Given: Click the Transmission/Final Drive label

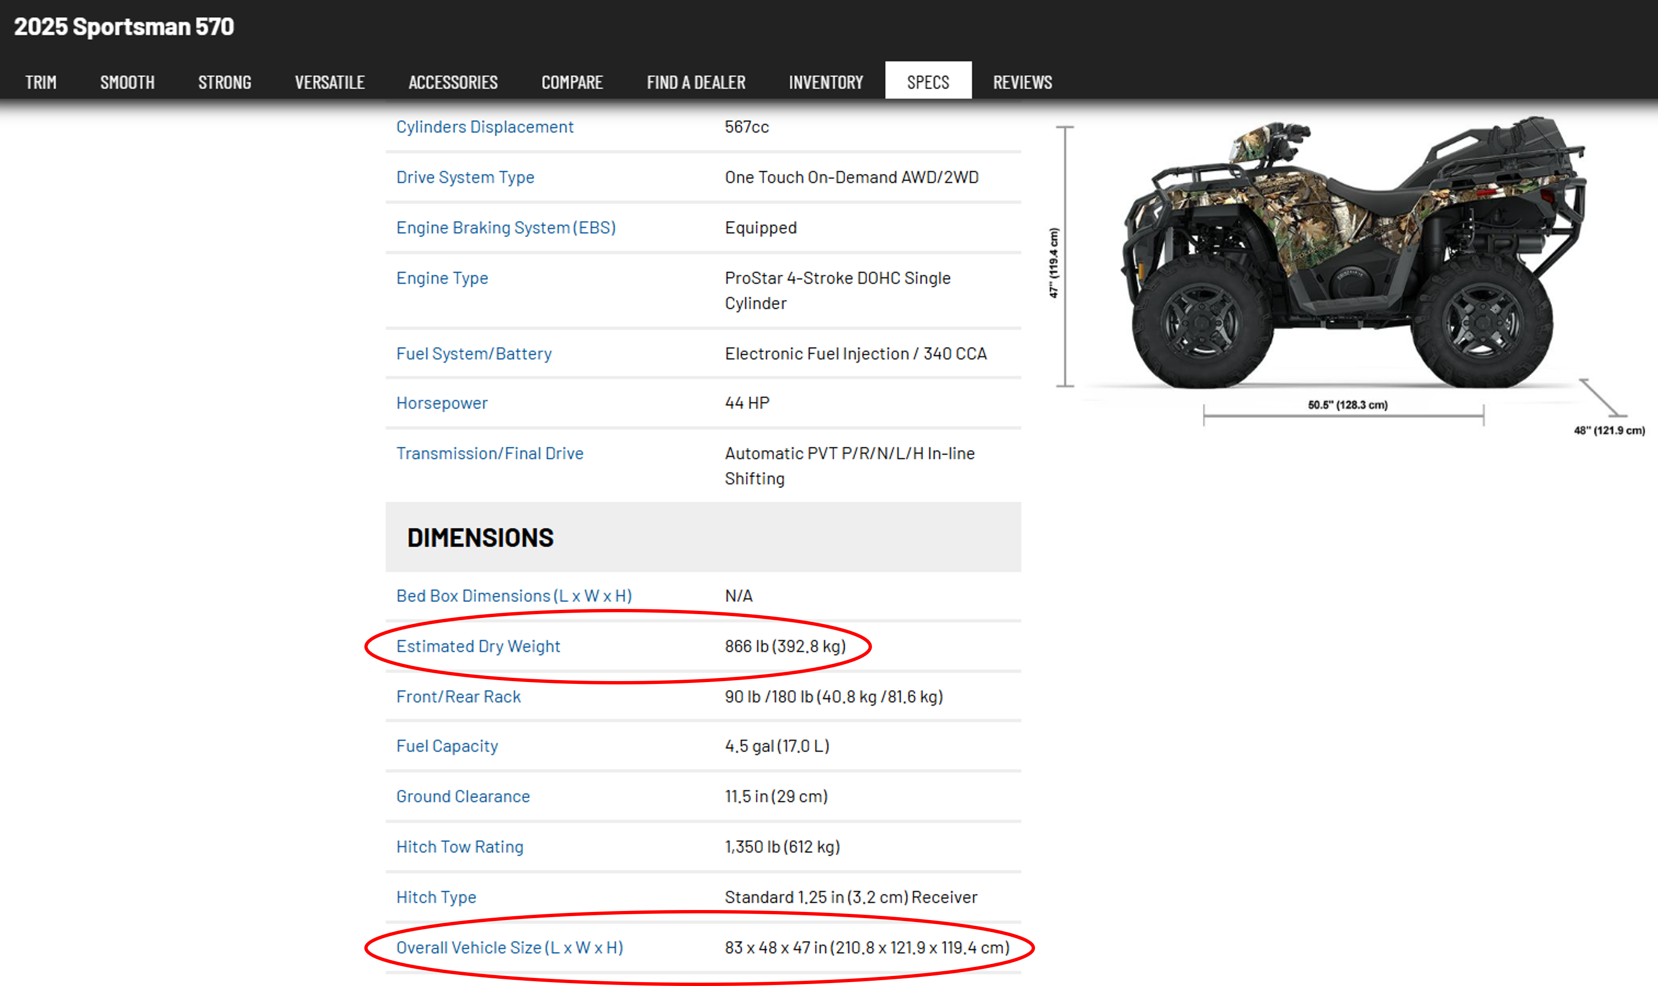Looking at the screenshot, I should point(491,454).
